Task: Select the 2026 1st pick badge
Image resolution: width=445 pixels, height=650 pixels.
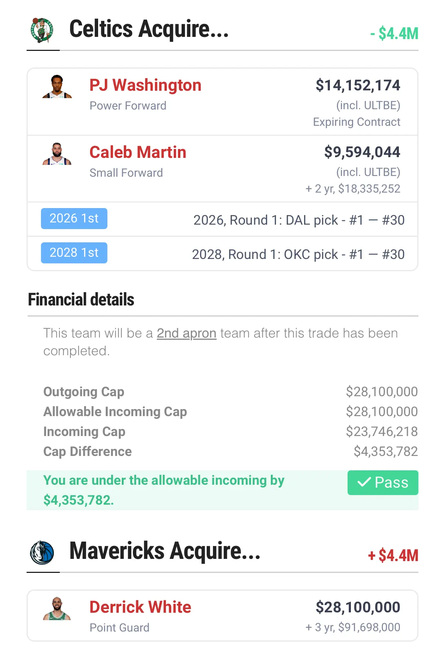Action: click(x=74, y=218)
